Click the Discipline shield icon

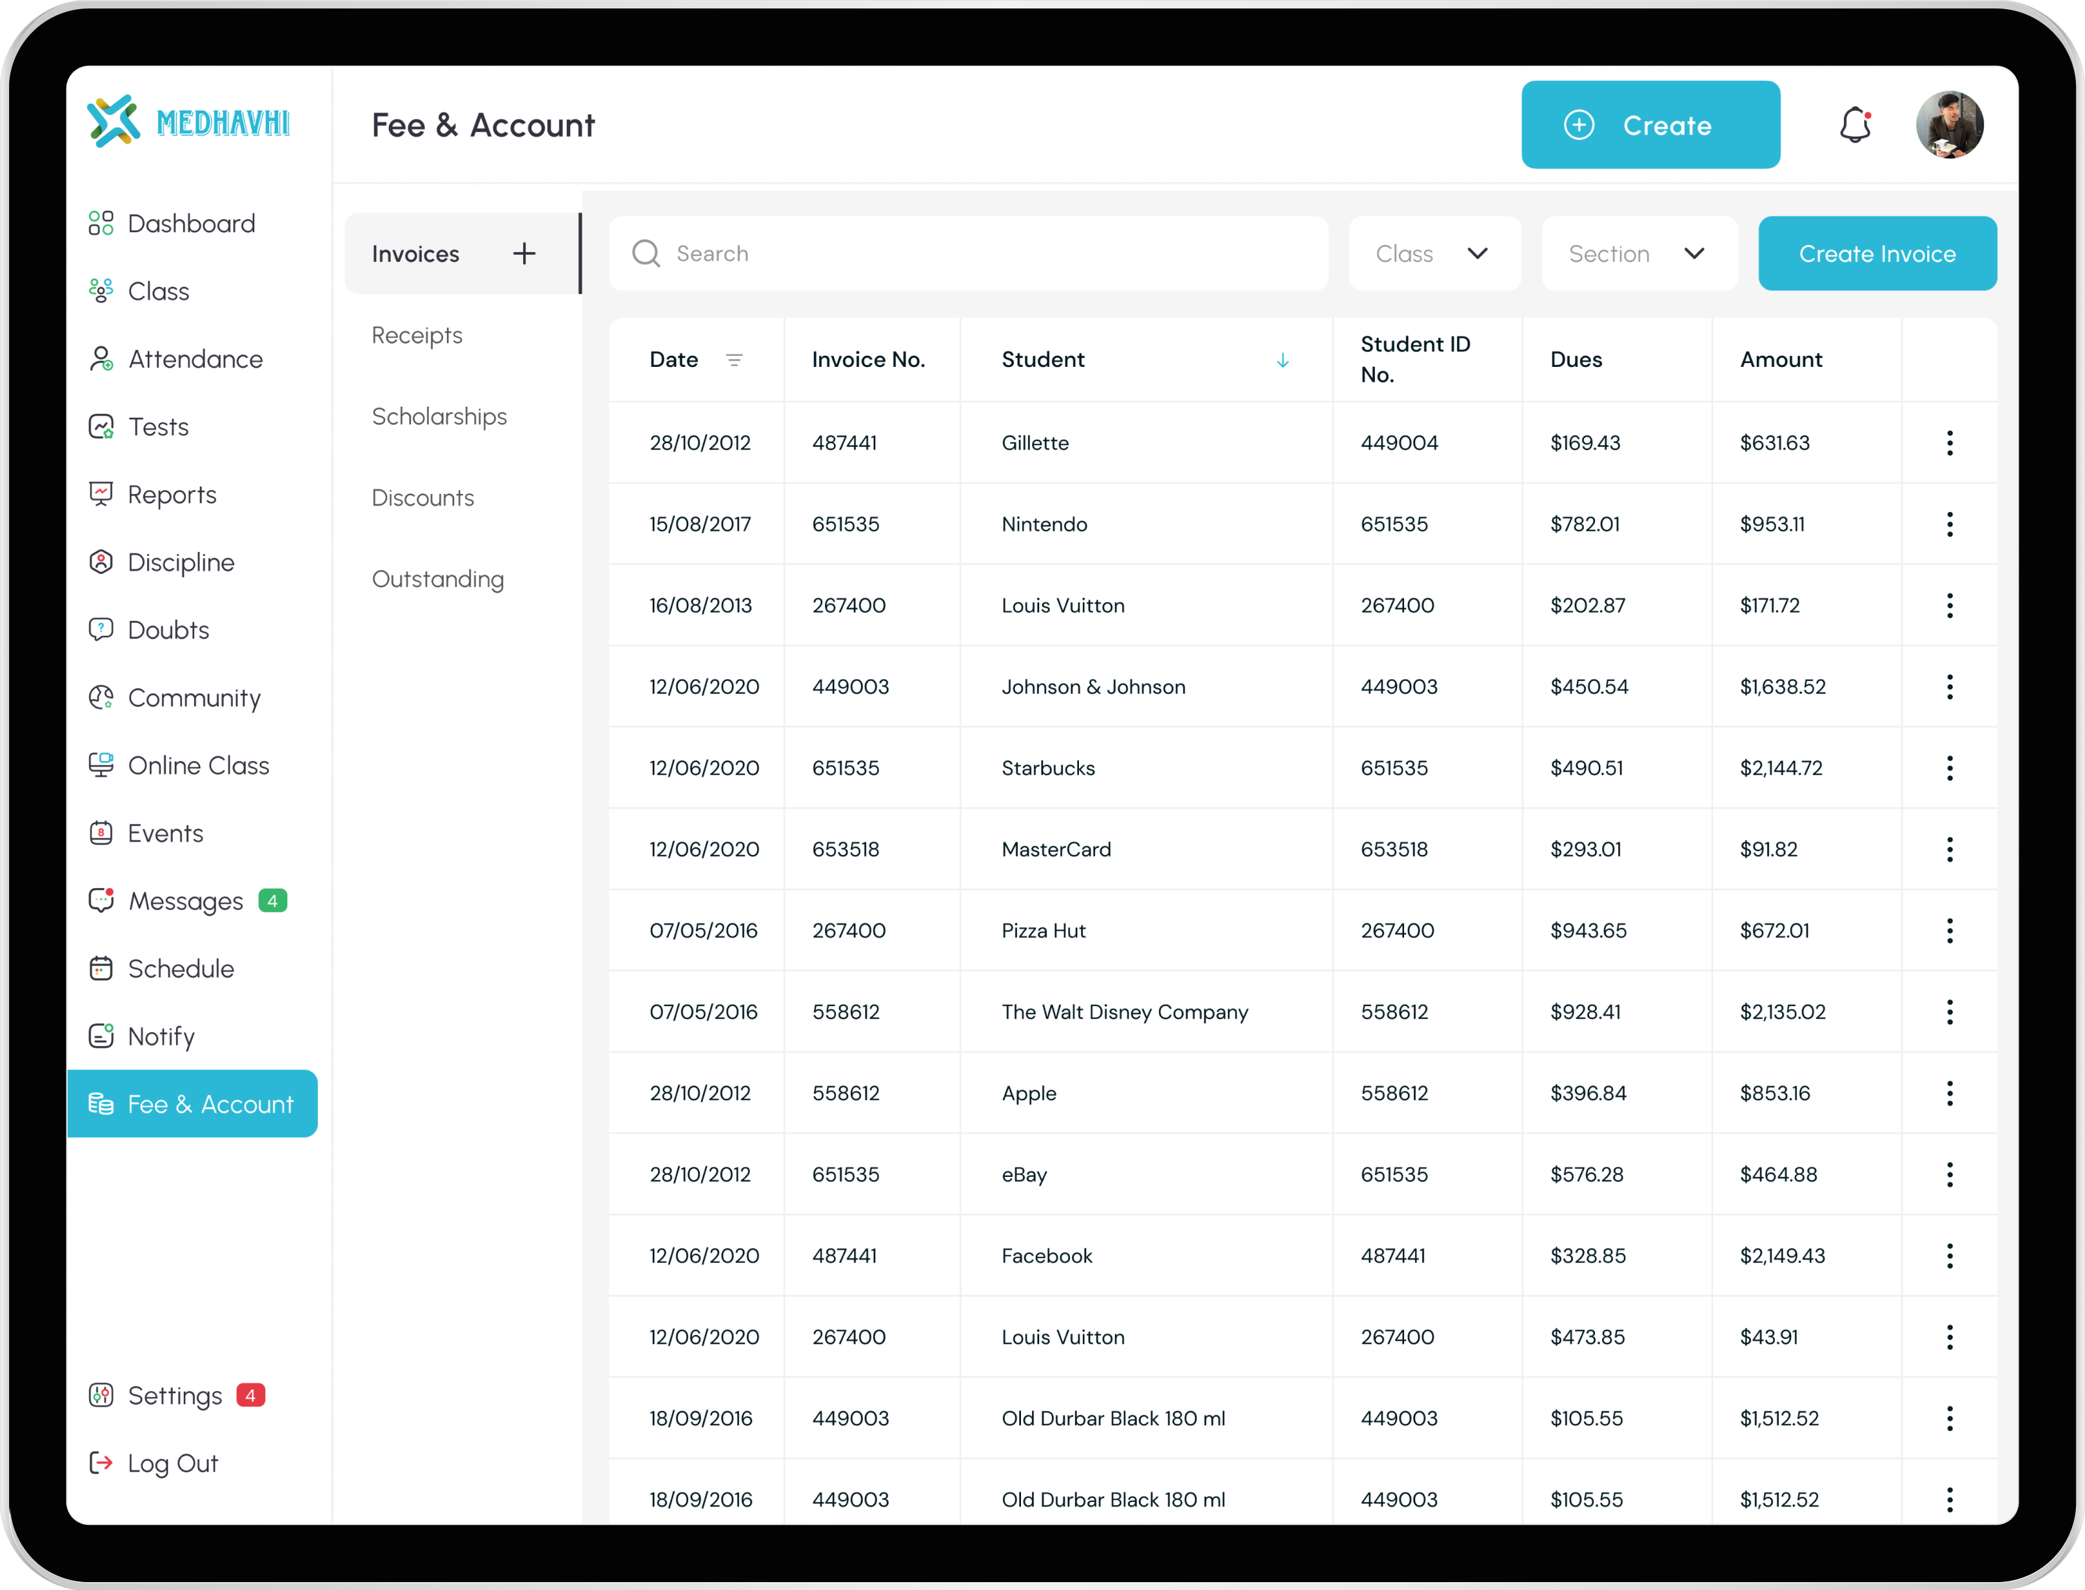[101, 561]
